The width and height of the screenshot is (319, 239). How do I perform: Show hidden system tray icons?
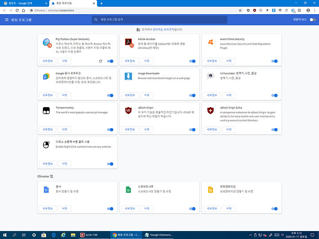[250, 235]
